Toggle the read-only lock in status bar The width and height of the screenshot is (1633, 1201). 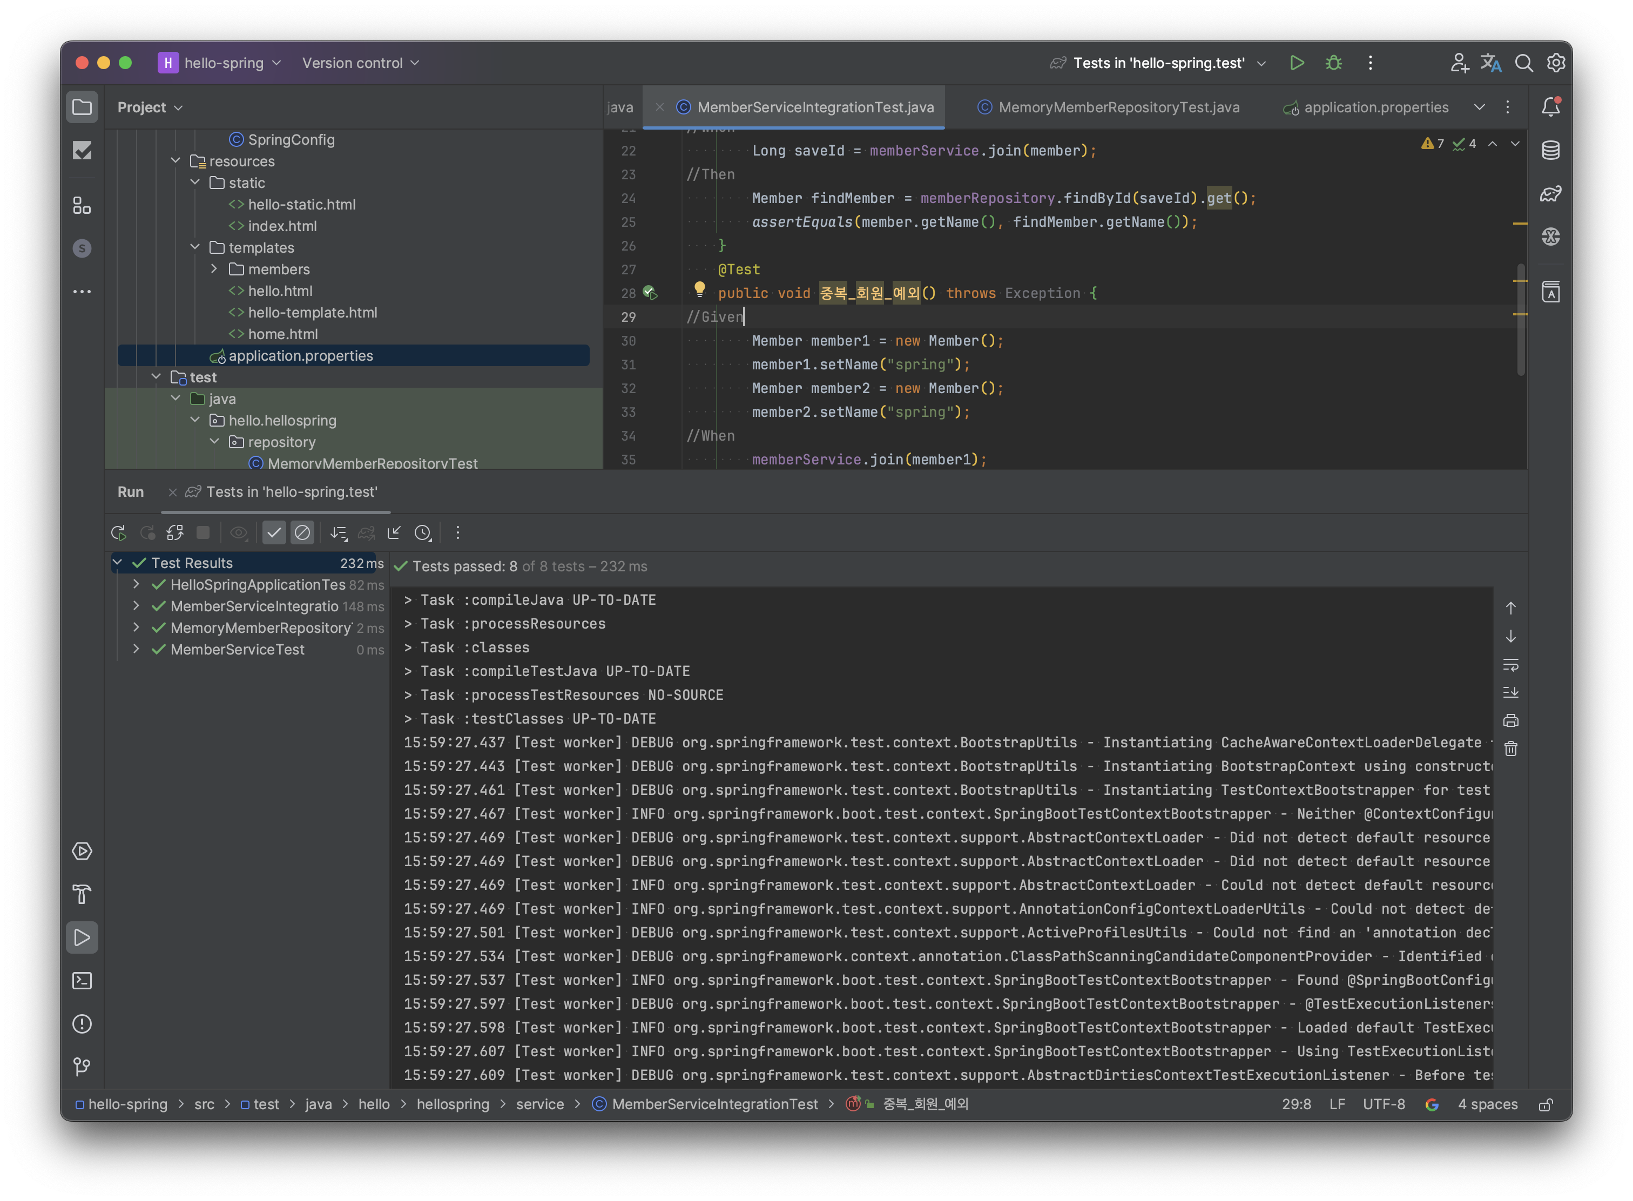pyautogui.click(x=1546, y=1104)
